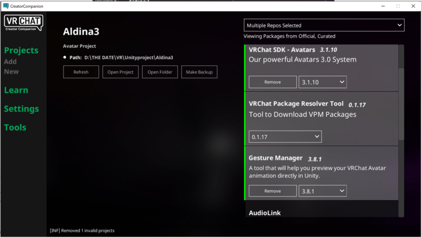
Task: Remove the Gesture Manager package
Action: click(x=273, y=191)
